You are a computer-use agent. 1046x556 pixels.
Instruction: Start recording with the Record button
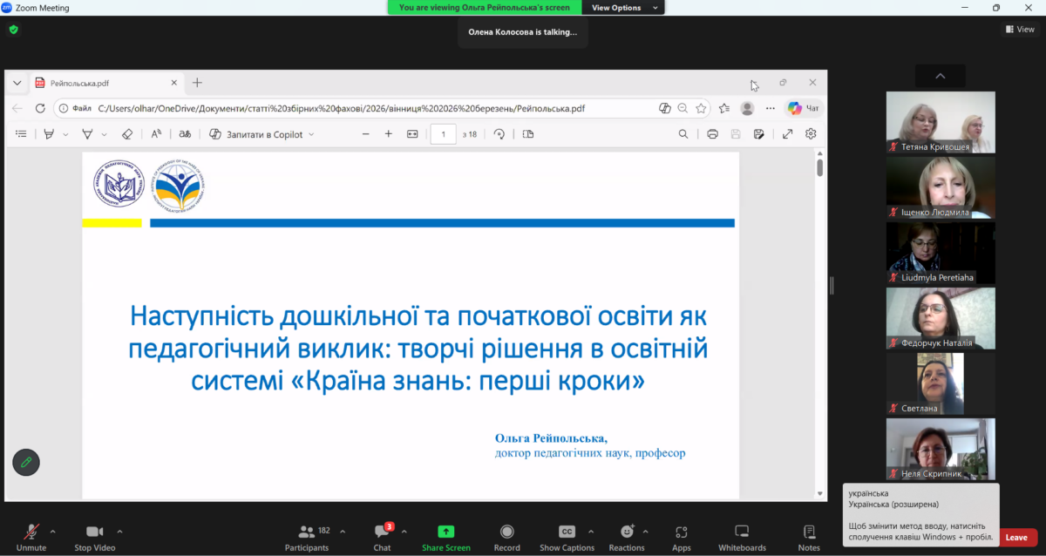click(506, 532)
